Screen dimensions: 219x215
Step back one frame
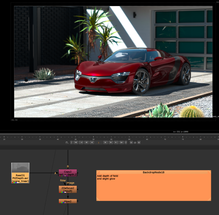[87, 142]
